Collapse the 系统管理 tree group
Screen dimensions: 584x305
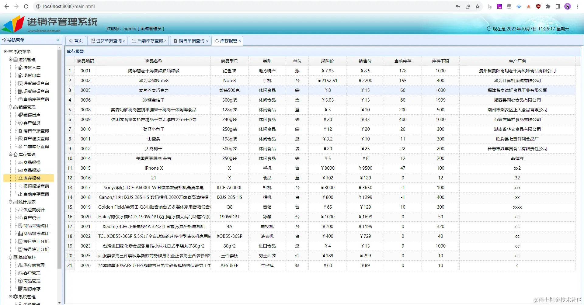10,297
